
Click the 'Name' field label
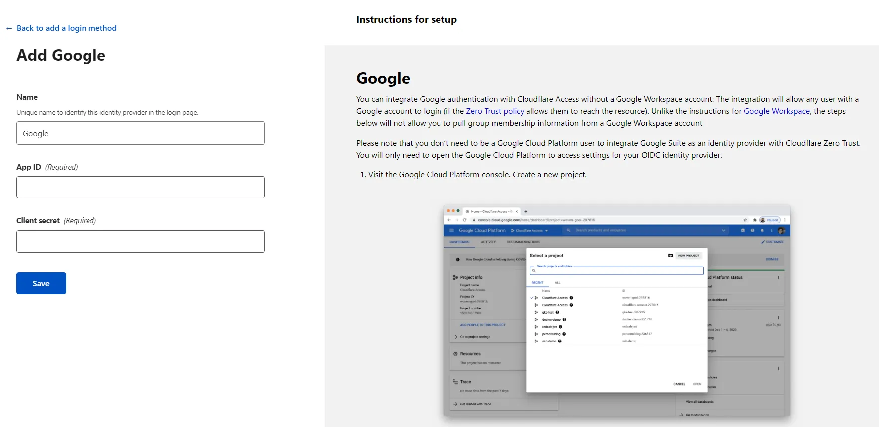coord(27,97)
